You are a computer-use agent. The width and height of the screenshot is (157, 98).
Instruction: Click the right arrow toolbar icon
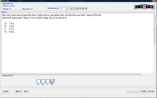(x=80, y=9)
